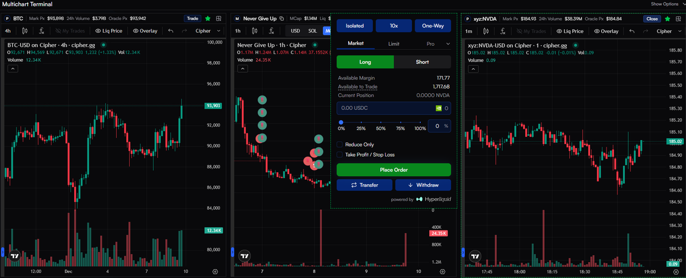Open BTC chart time axis settings gear
This screenshot has width=686, height=278.
click(215, 271)
